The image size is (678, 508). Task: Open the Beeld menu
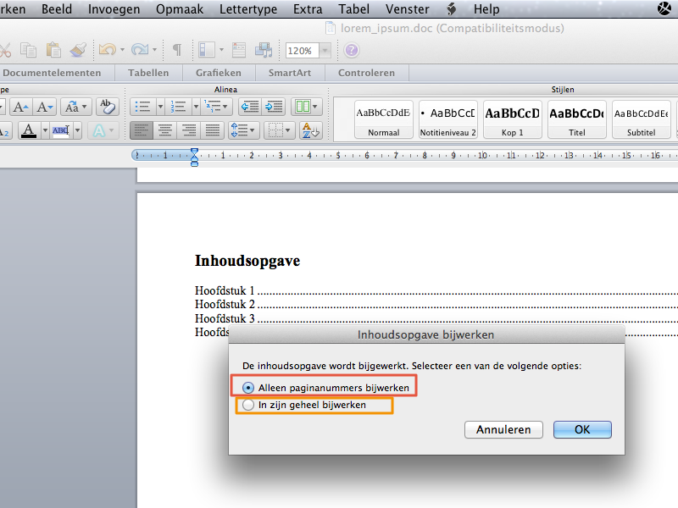pos(57,9)
